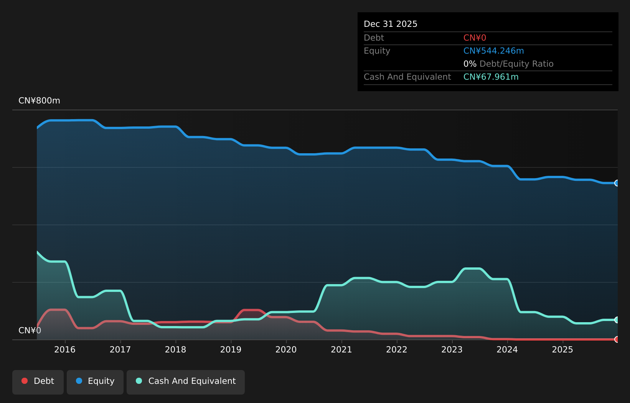Click the 2016 x-axis label
630x403 pixels.
tap(65, 350)
